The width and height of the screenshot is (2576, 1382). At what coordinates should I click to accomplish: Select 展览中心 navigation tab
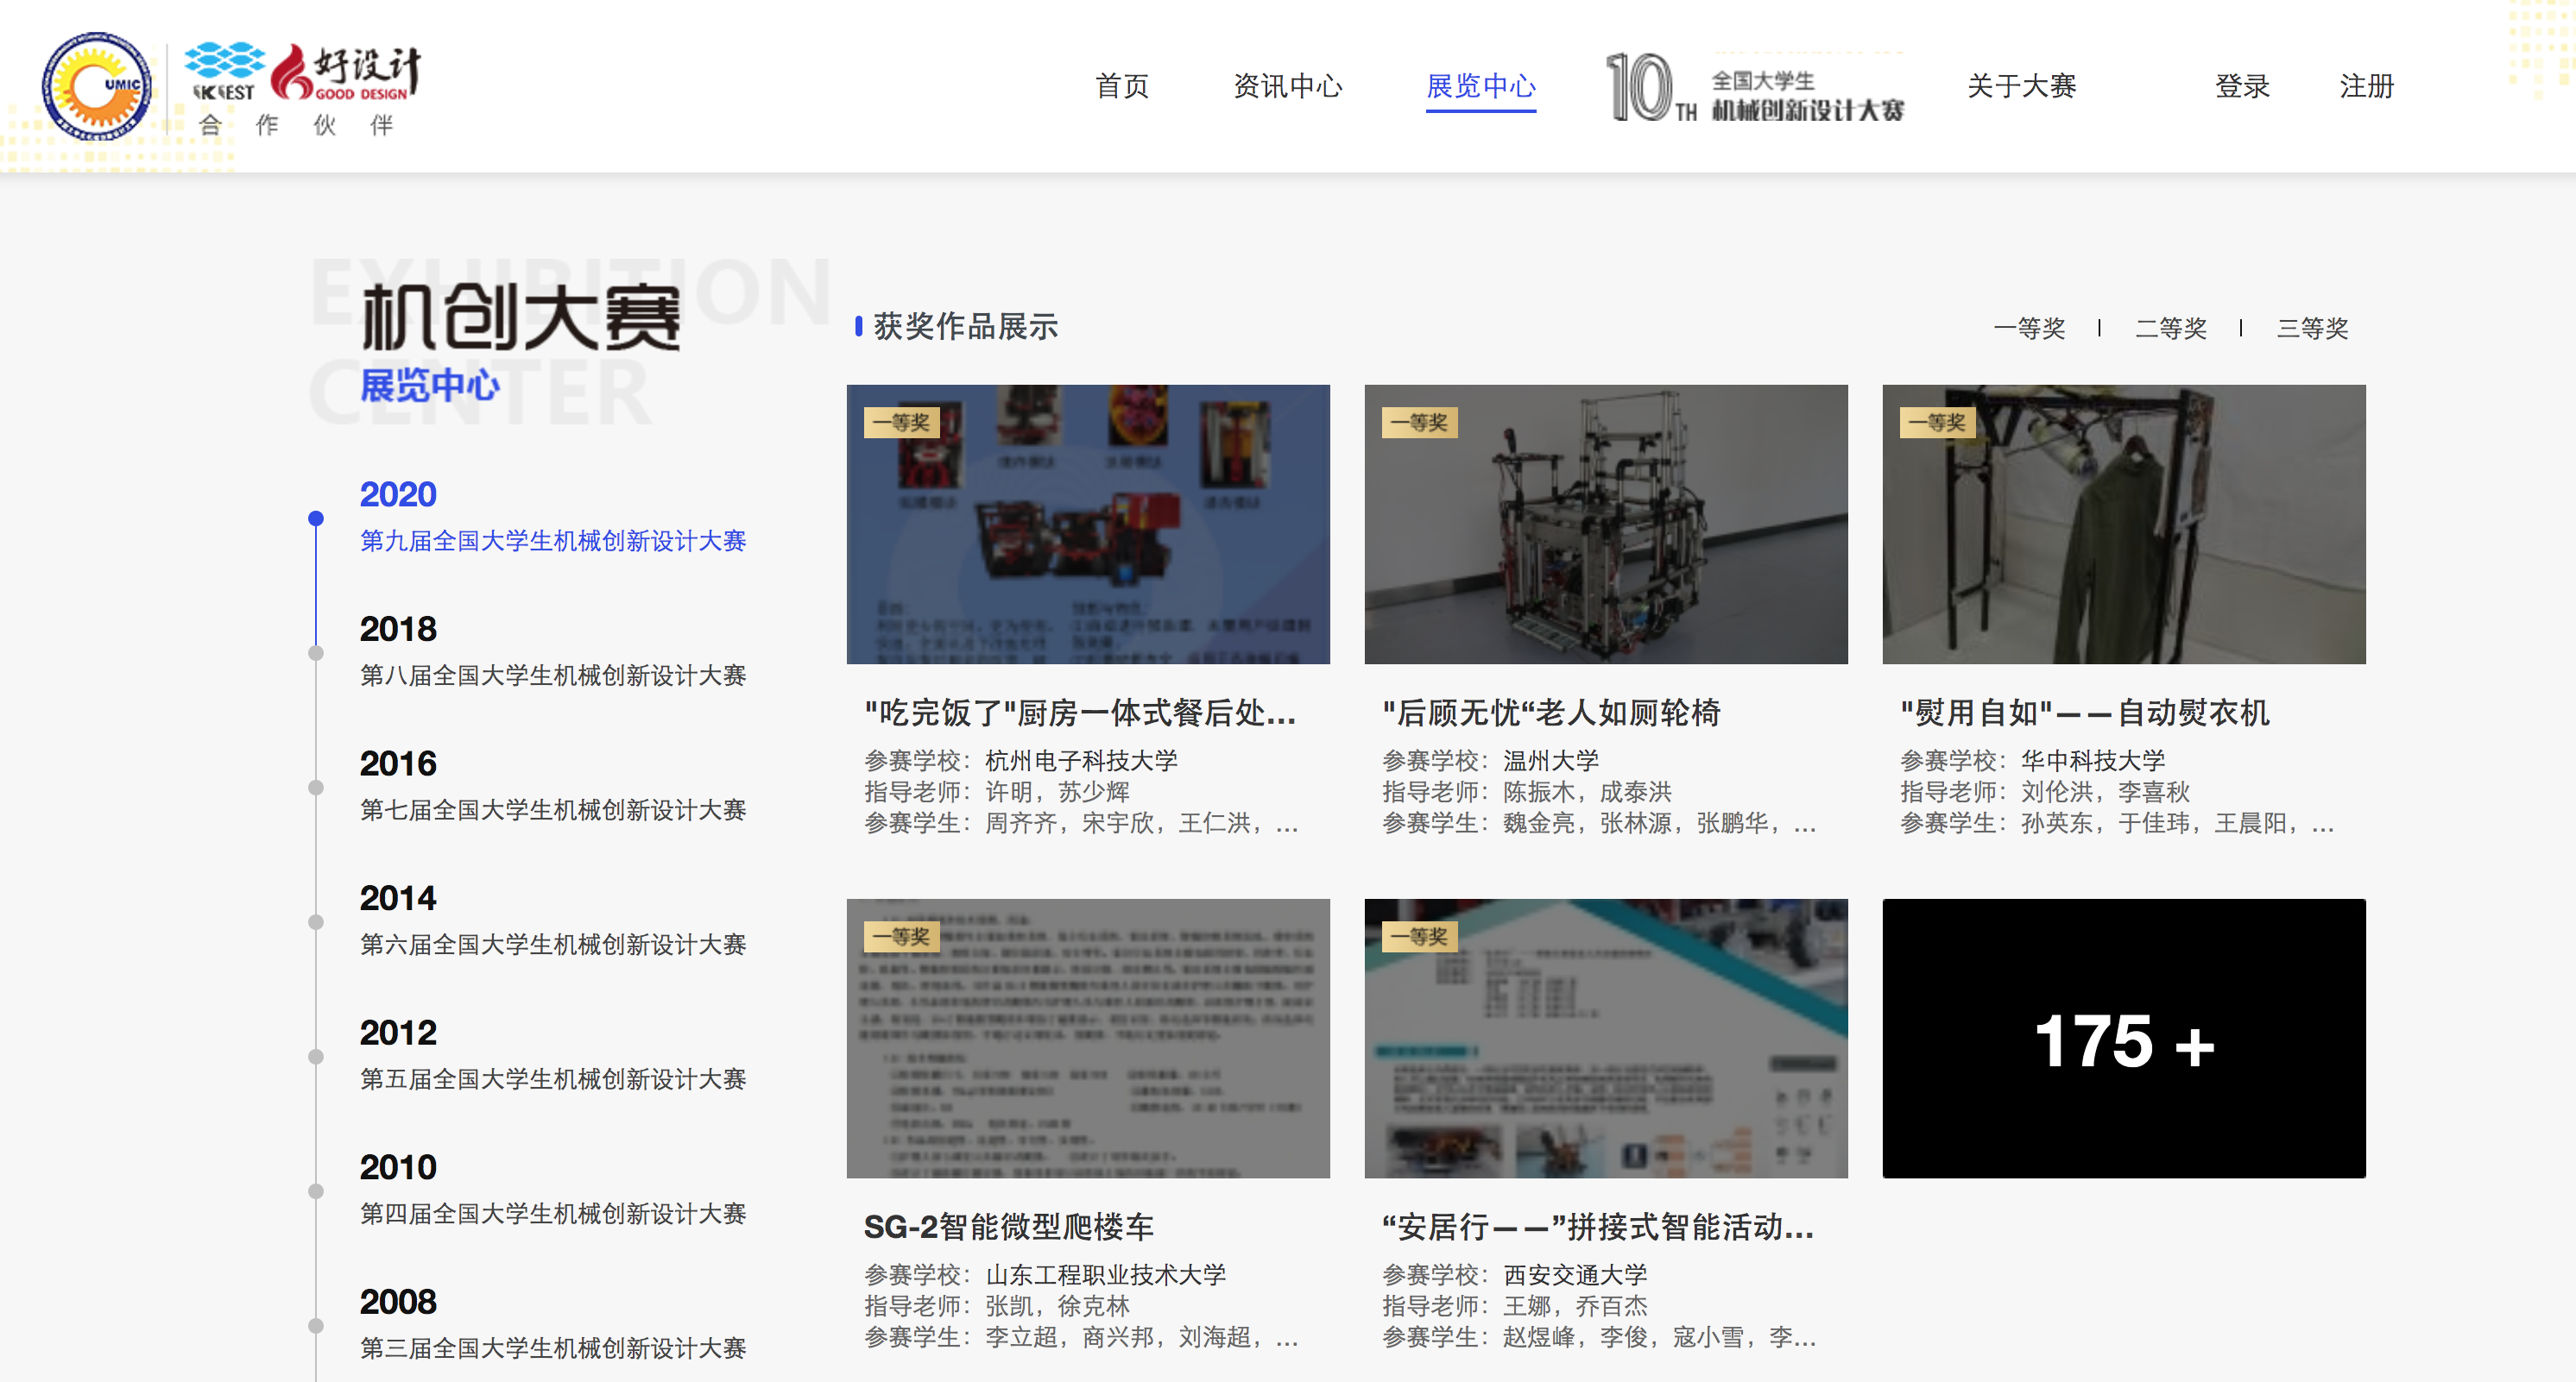coord(1481,86)
